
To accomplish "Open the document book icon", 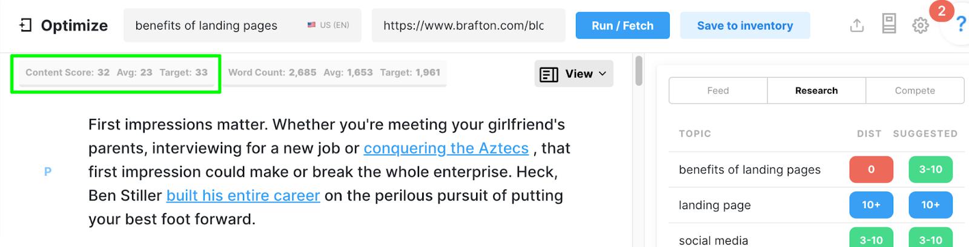I will (888, 25).
